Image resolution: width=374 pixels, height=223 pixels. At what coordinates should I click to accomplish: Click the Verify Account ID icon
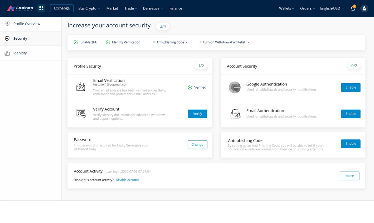tap(81, 113)
